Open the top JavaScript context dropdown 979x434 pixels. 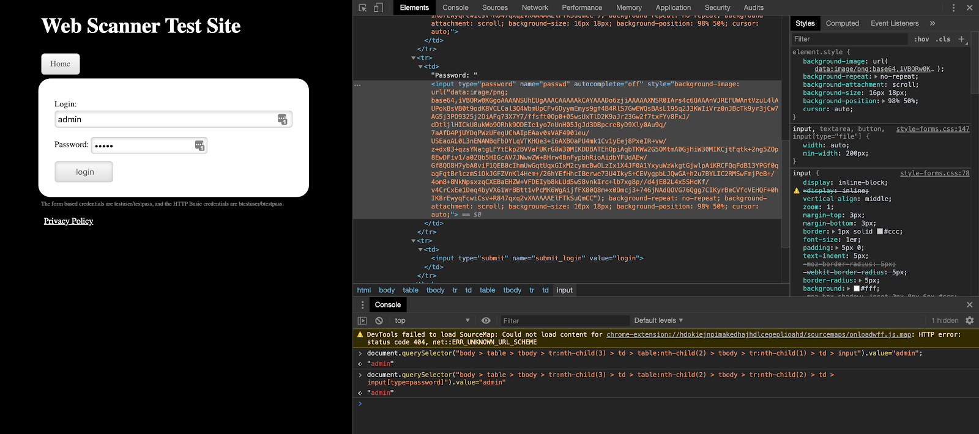(x=432, y=320)
